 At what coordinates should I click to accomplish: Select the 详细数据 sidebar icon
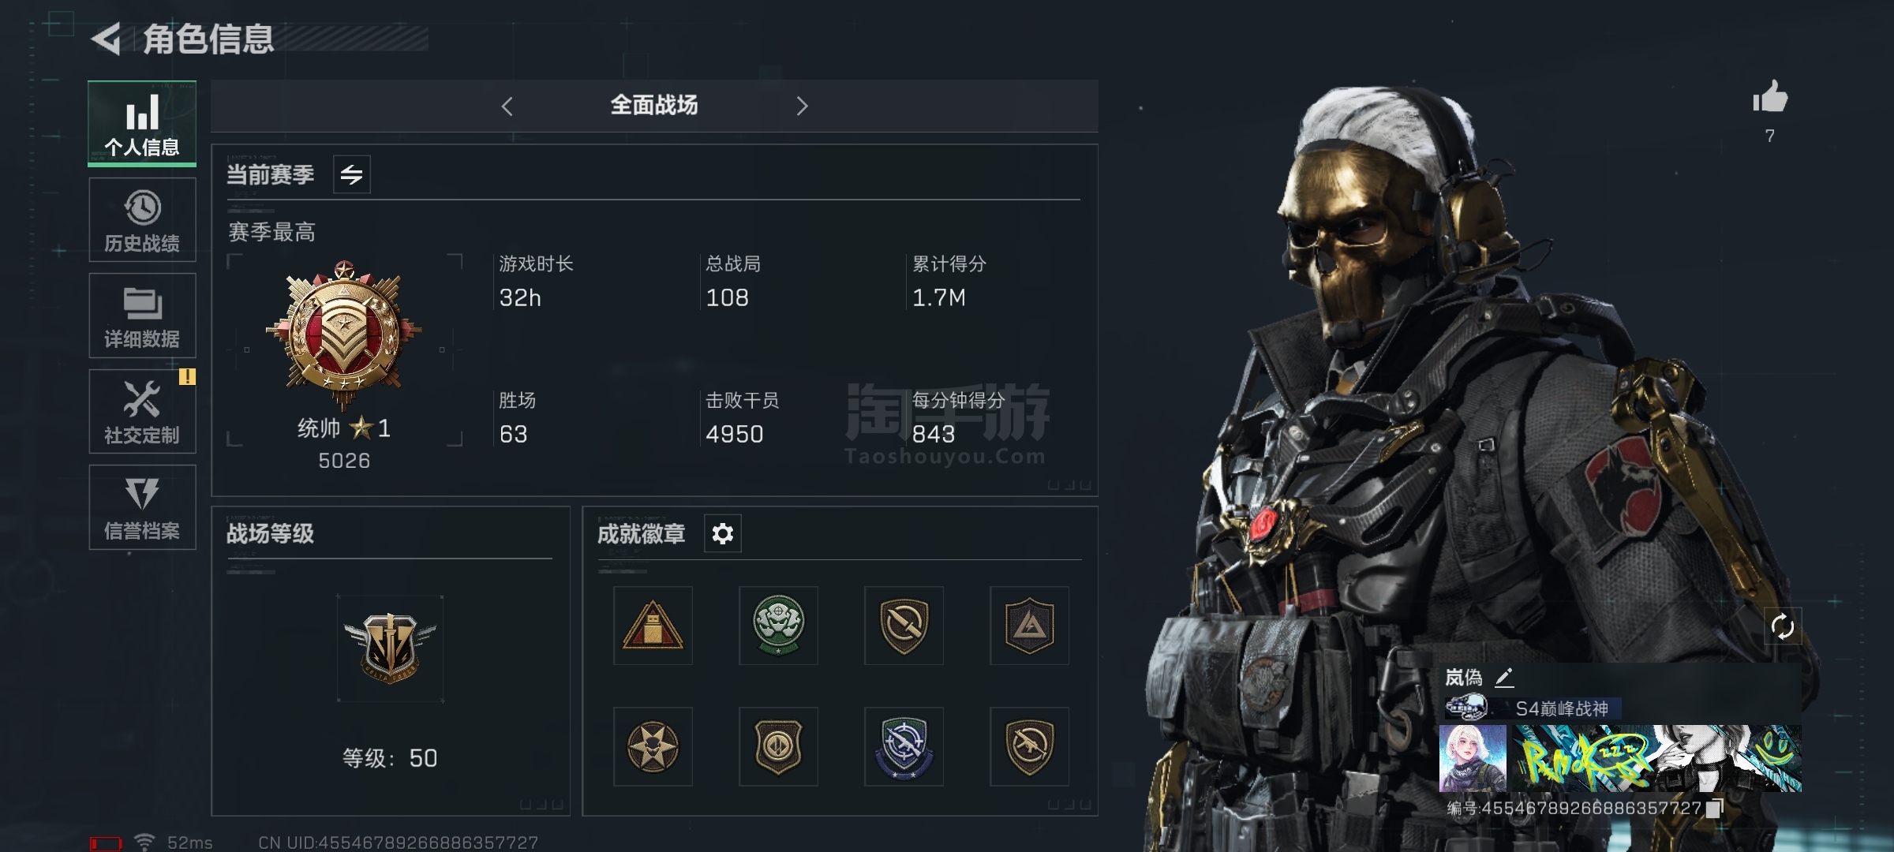click(x=142, y=316)
